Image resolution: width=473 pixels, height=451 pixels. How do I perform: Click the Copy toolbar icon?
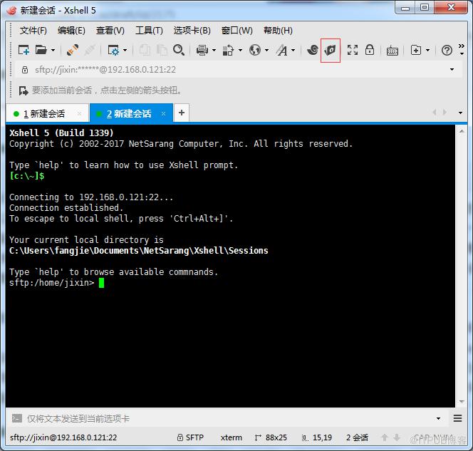coord(145,50)
